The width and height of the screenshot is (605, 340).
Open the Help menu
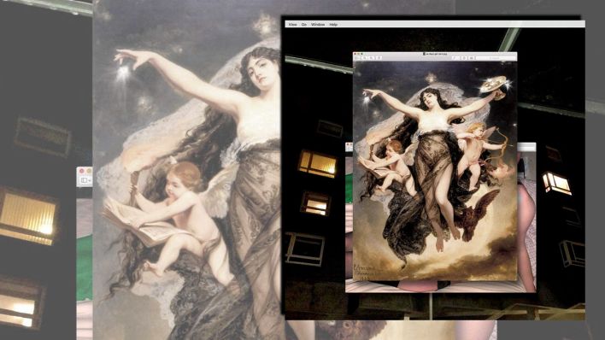pos(333,24)
